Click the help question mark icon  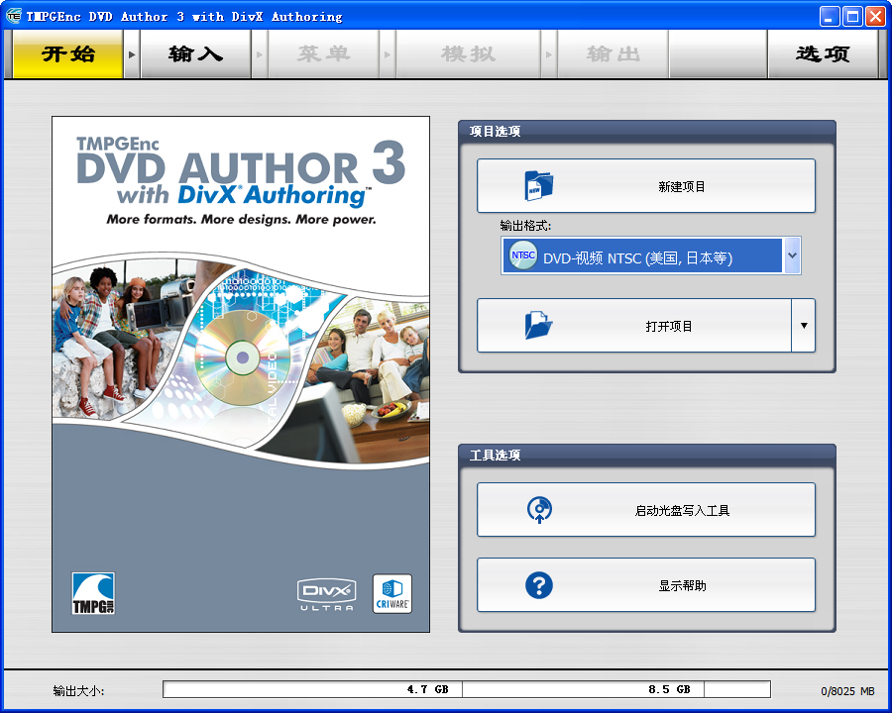tap(539, 585)
